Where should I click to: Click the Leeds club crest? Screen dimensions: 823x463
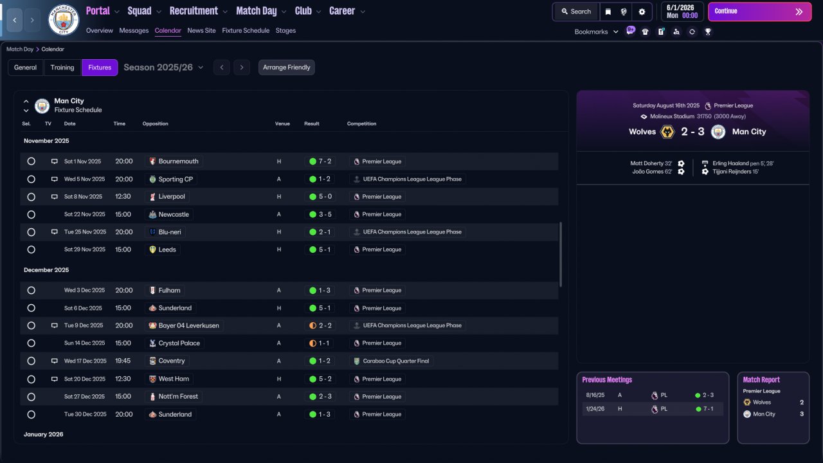click(152, 250)
